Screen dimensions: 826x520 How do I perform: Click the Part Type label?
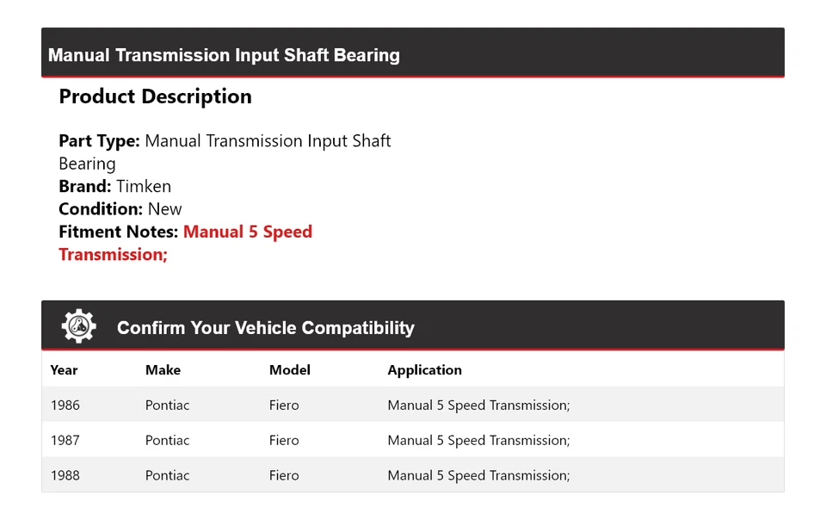tap(99, 141)
